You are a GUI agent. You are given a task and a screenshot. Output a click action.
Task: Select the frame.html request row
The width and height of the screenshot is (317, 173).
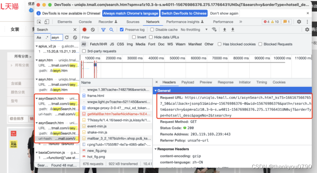click(x=116, y=96)
